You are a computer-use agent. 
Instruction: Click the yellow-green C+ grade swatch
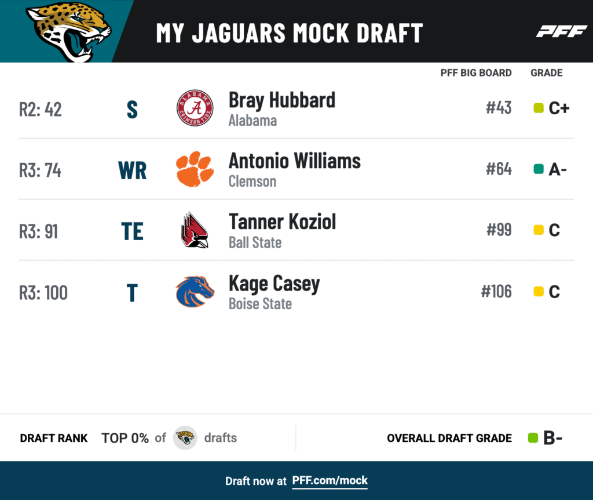coord(539,108)
